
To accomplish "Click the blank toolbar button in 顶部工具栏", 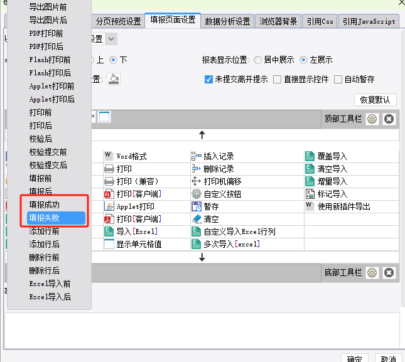I will coord(104,117).
